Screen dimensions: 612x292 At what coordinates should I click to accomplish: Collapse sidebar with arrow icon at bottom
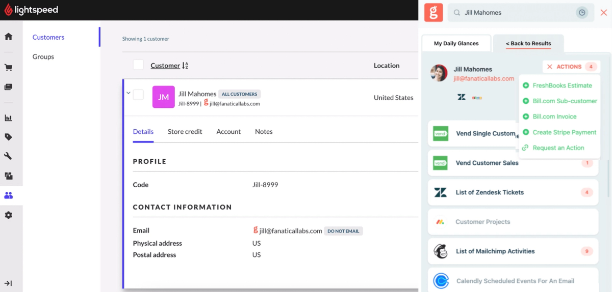8,283
